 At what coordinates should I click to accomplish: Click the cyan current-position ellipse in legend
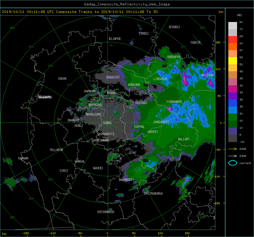(233, 163)
